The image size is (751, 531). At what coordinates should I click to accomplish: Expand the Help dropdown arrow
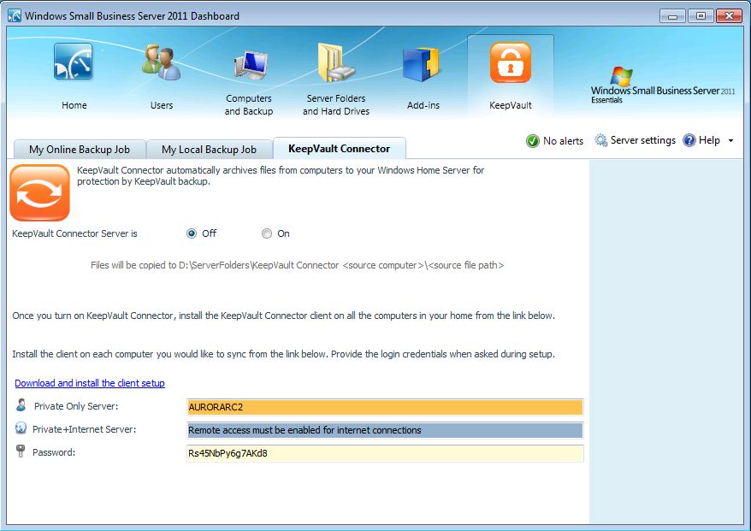click(x=730, y=141)
